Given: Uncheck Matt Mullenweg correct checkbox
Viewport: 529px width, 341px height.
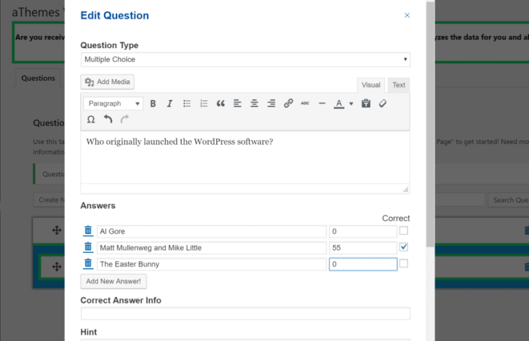Looking at the screenshot, I should pos(404,247).
